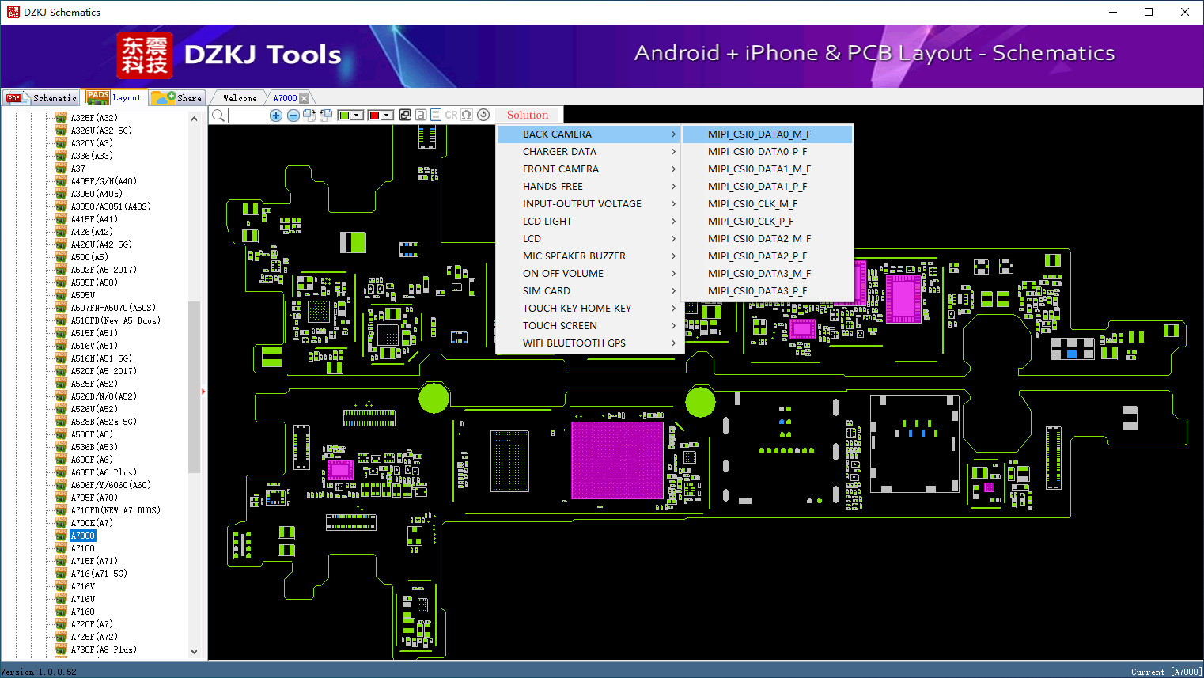1204x678 pixels.
Task: Open A516N(A51 5G) layout entry
Action: (x=101, y=358)
